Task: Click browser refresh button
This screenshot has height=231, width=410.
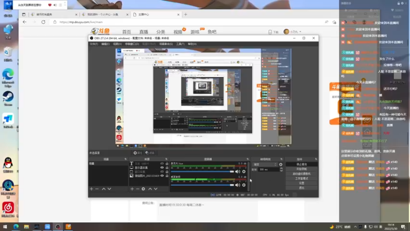Action: pyautogui.click(x=44, y=22)
